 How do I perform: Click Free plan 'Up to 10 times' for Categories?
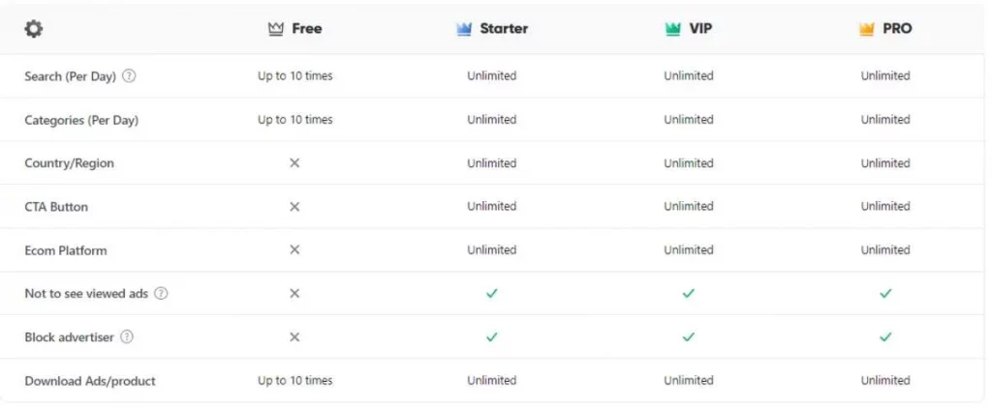[294, 119]
